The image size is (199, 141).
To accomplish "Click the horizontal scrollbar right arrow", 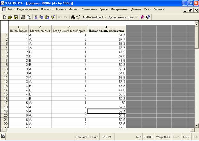I will pos(192,130).
